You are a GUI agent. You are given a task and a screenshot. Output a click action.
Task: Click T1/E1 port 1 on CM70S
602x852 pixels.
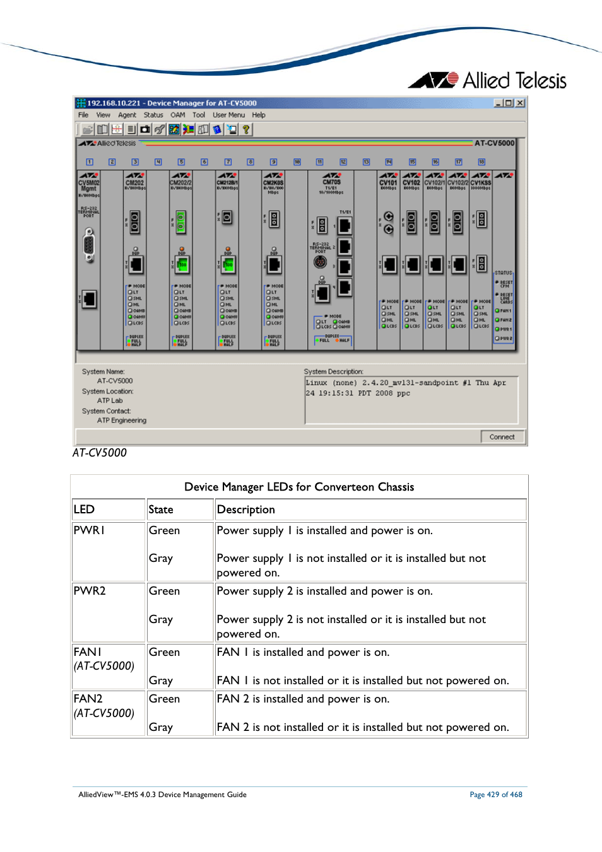point(345,226)
